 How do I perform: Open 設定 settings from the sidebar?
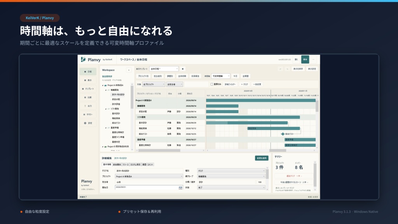click(88, 123)
